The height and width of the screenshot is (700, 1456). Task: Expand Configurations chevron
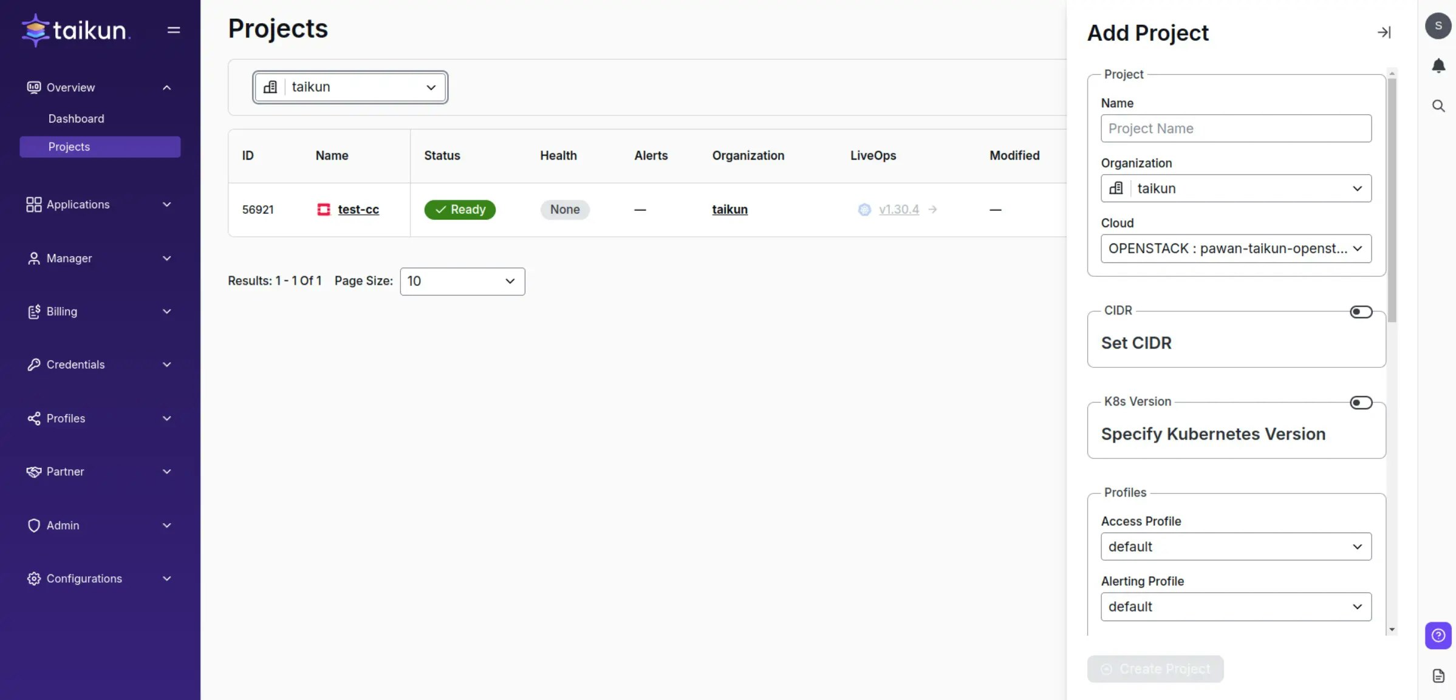[166, 579]
